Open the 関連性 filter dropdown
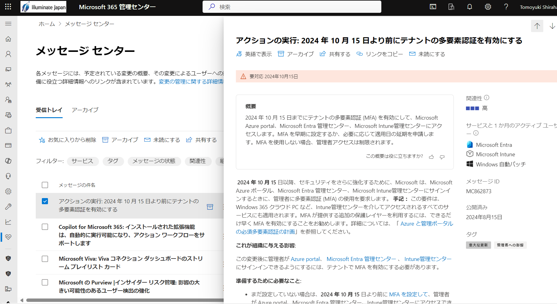The height and width of the screenshot is (304, 557). click(198, 161)
